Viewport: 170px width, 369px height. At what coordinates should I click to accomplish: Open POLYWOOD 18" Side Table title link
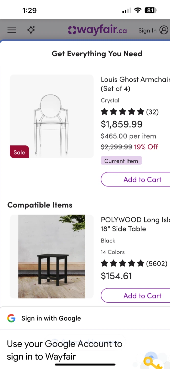(x=135, y=224)
